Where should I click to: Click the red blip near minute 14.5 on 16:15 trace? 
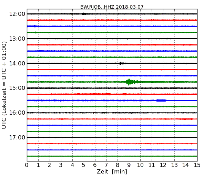click(192, 119)
